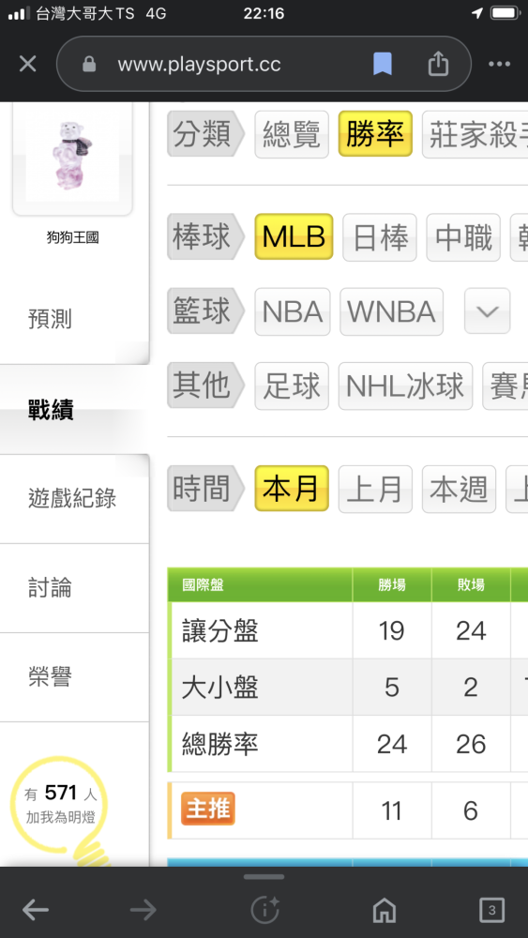Choose the 上月 time button
This screenshot has width=528, height=938.
375,489
